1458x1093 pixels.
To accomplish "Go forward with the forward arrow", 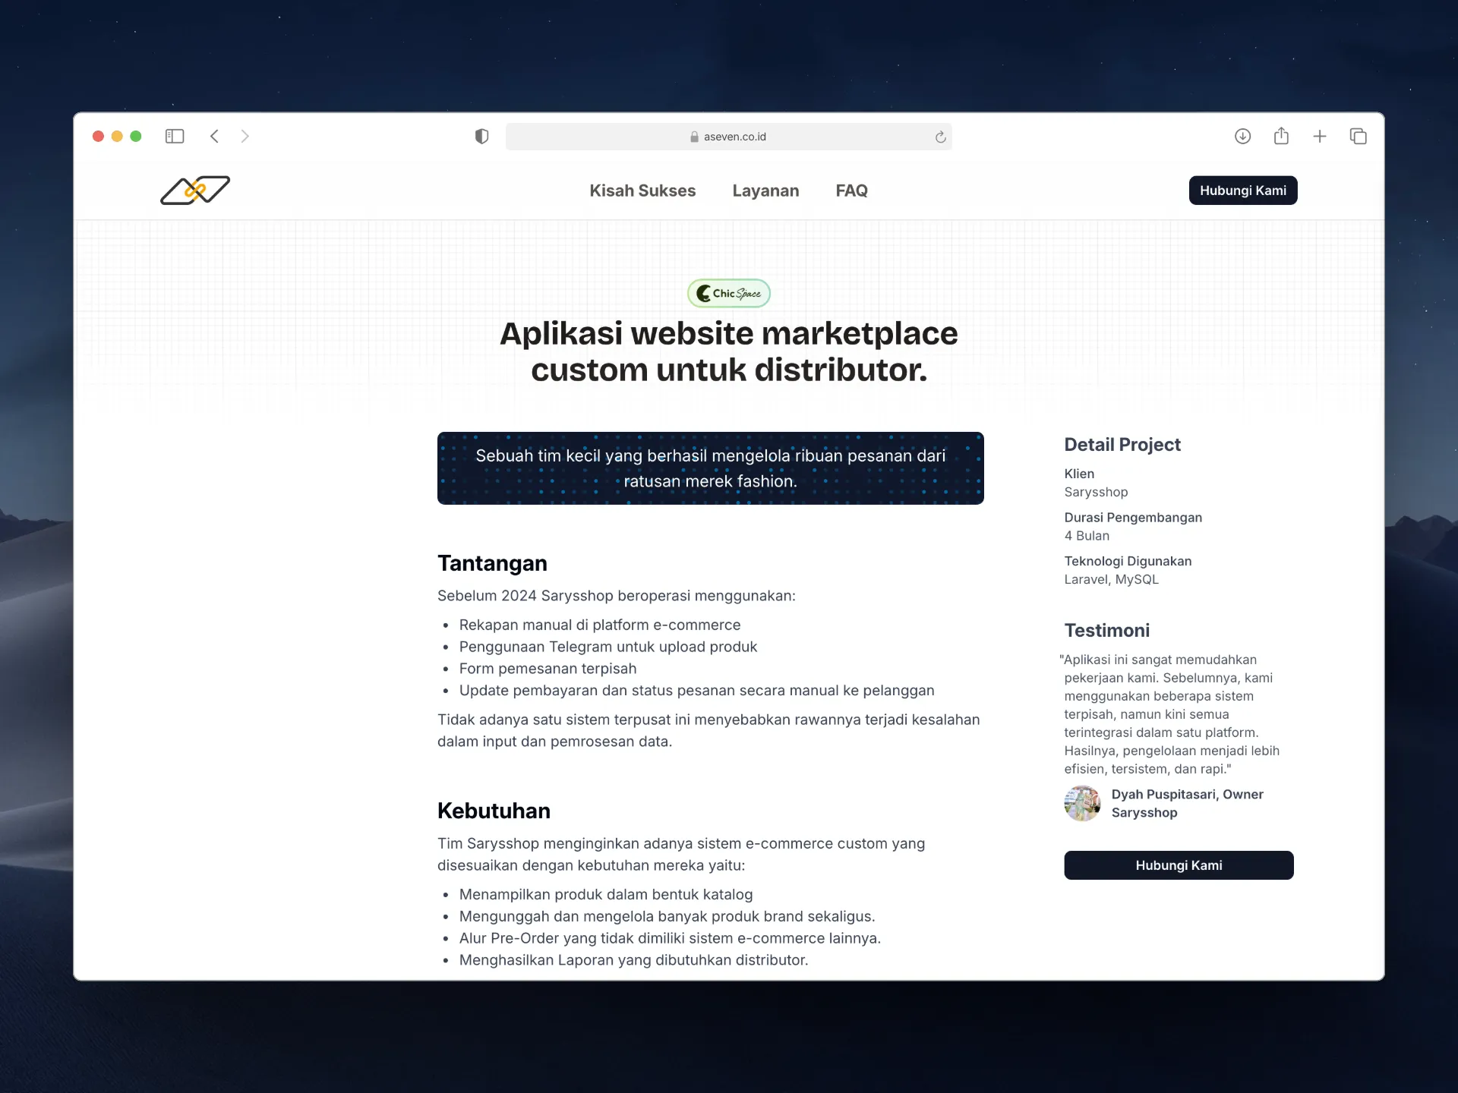I will [x=245, y=137].
